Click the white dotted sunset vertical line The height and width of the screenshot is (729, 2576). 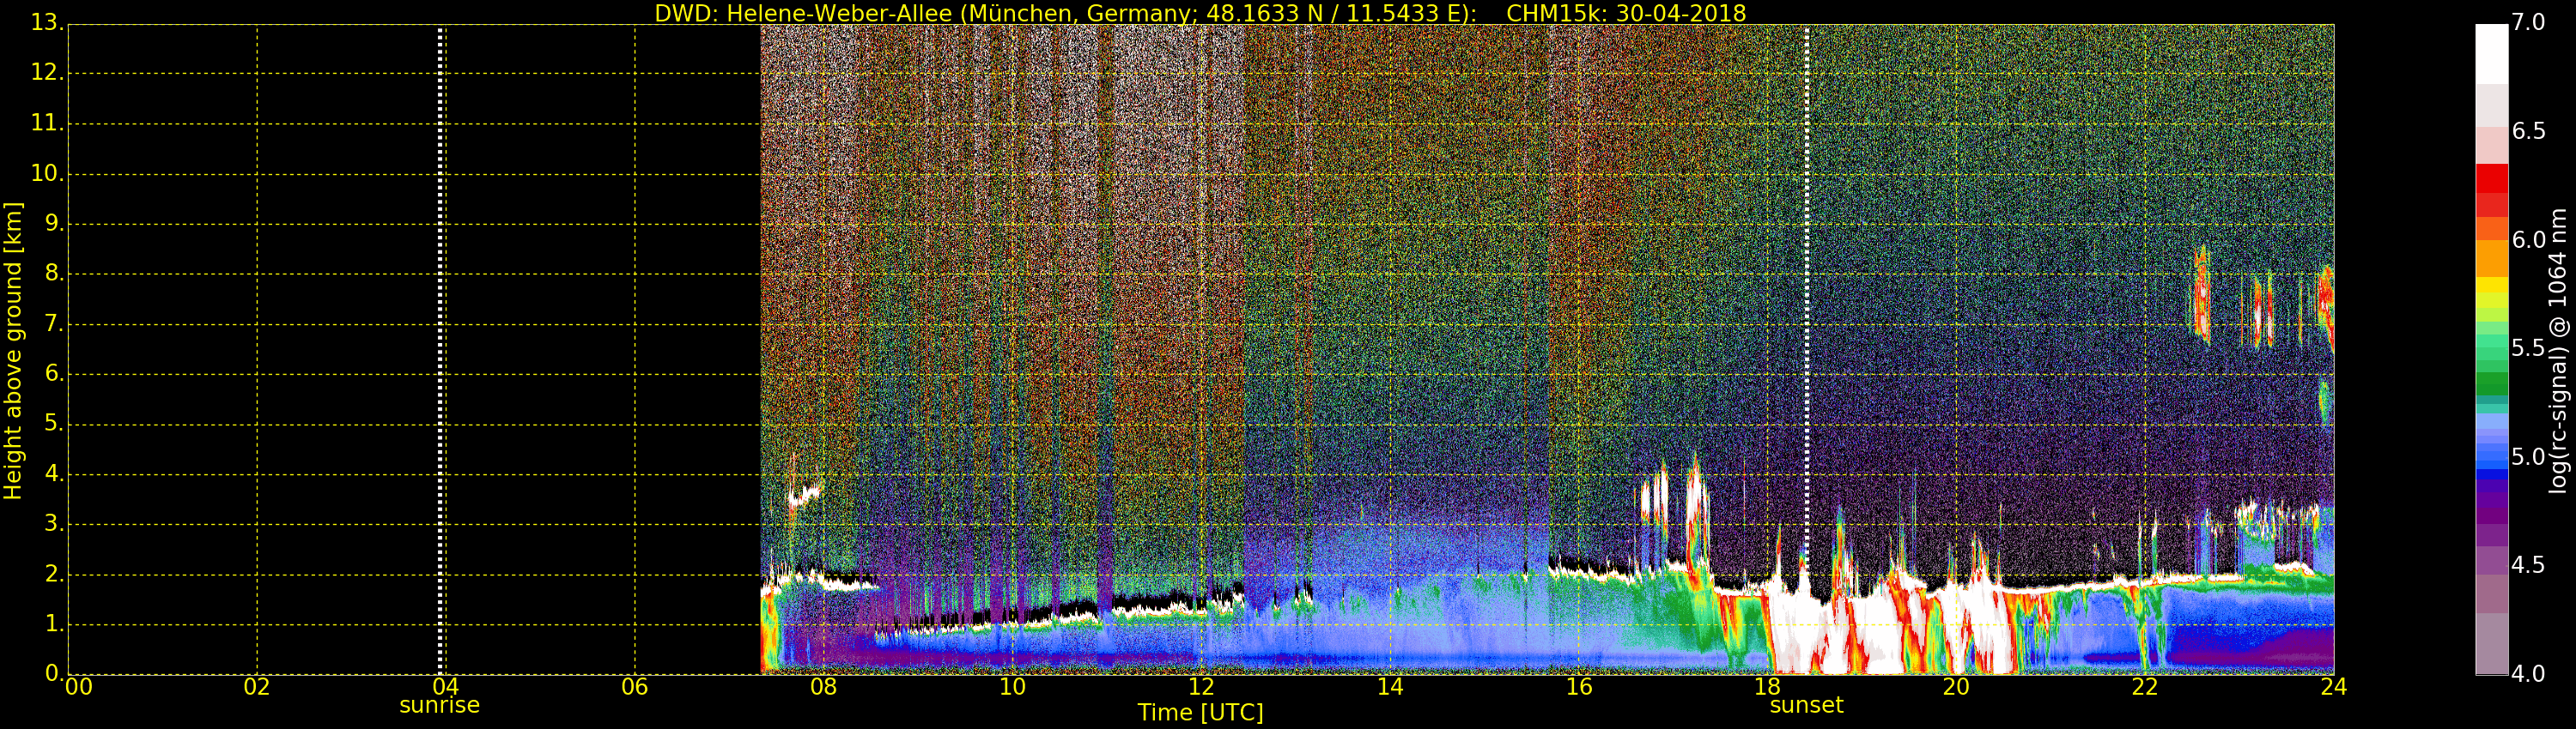1806,299
